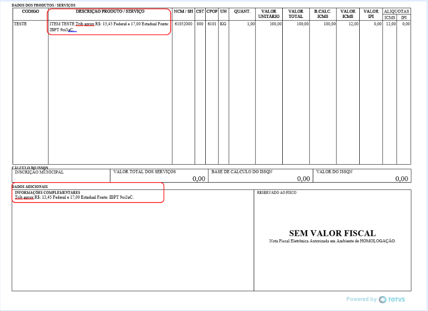Select the 'DADOS ADICIONAIS' section heading
This screenshot has width=428, height=311.
click(30, 187)
